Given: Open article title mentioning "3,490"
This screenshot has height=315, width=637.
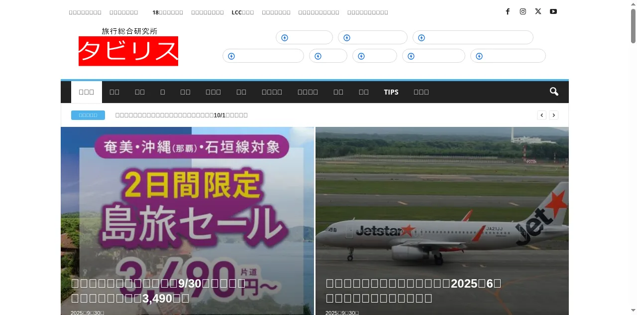Looking at the screenshot, I should [x=158, y=291].
